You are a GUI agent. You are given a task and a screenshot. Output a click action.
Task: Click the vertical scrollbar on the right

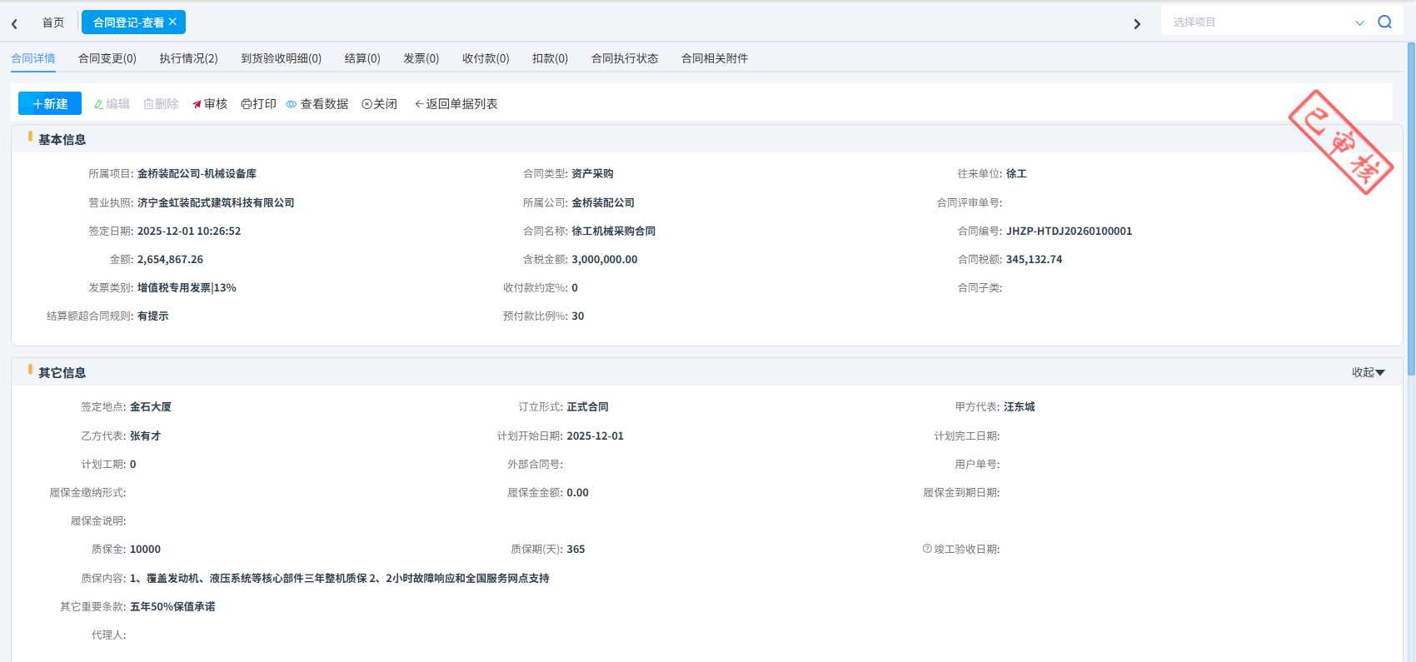(x=1410, y=208)
